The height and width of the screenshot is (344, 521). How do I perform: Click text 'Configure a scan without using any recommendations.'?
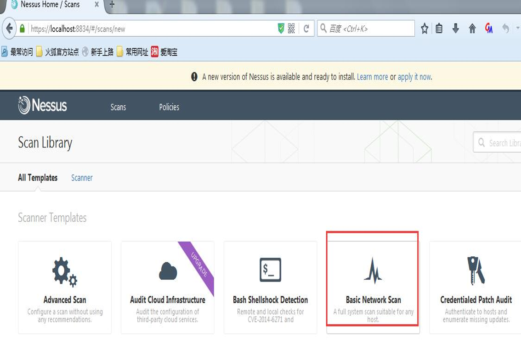point(65,316)
